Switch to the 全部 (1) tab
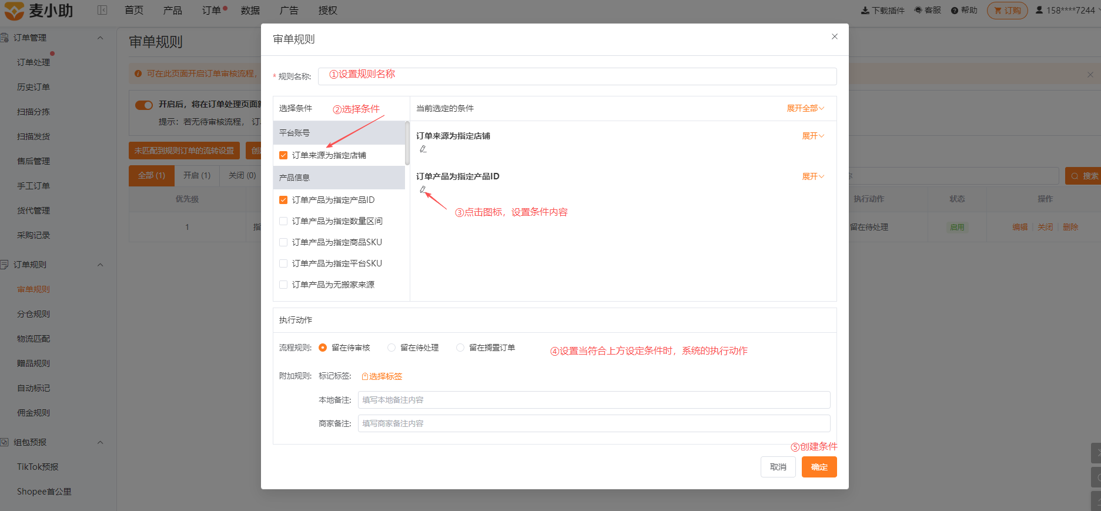This screenshot has height=511, width=1101. point(152,176)
